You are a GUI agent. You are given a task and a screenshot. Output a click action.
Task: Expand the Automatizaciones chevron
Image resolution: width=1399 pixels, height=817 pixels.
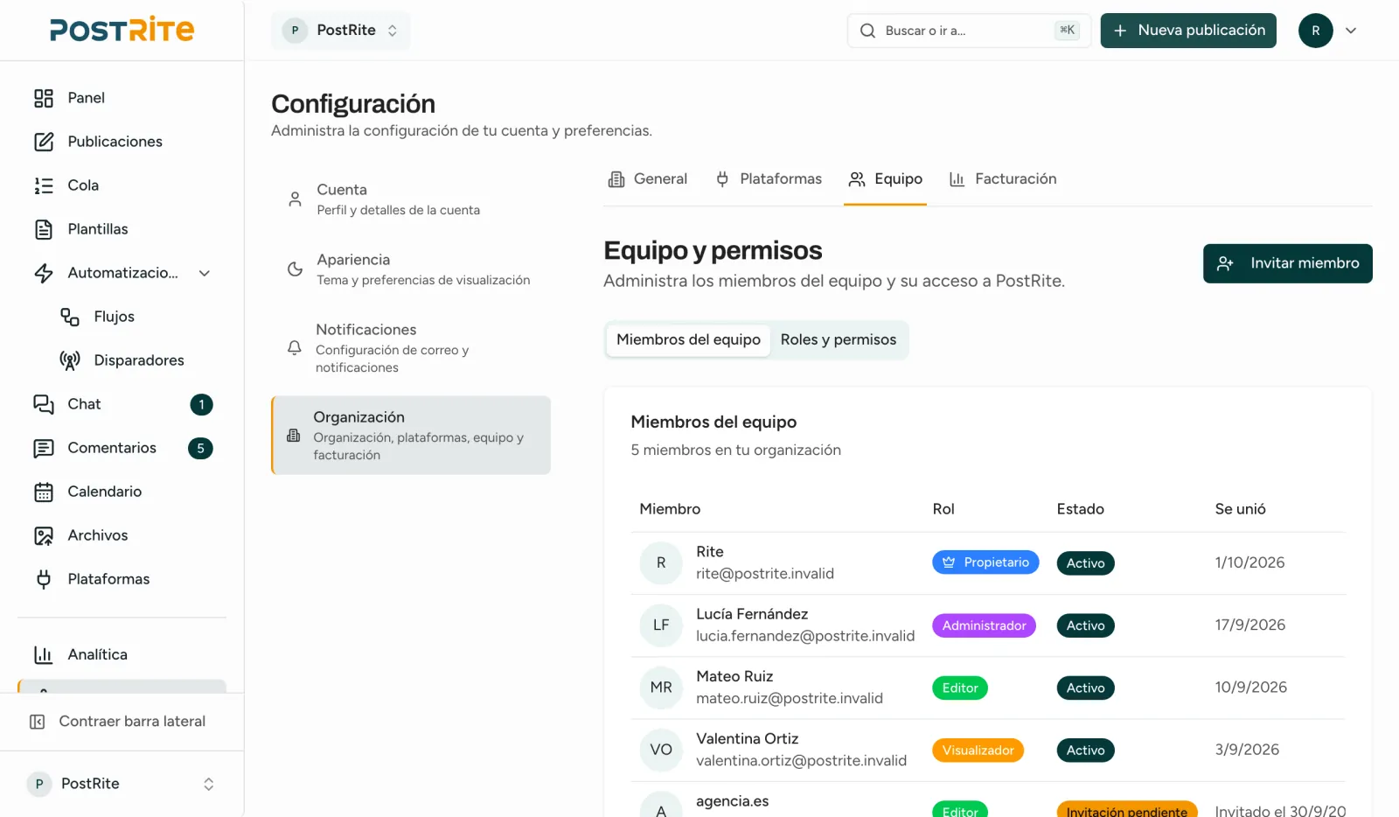pos(205,273)
